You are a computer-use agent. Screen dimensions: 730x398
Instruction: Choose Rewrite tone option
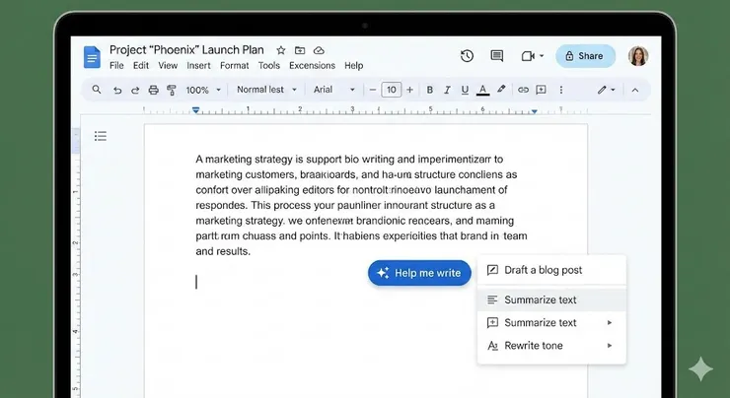551,346
